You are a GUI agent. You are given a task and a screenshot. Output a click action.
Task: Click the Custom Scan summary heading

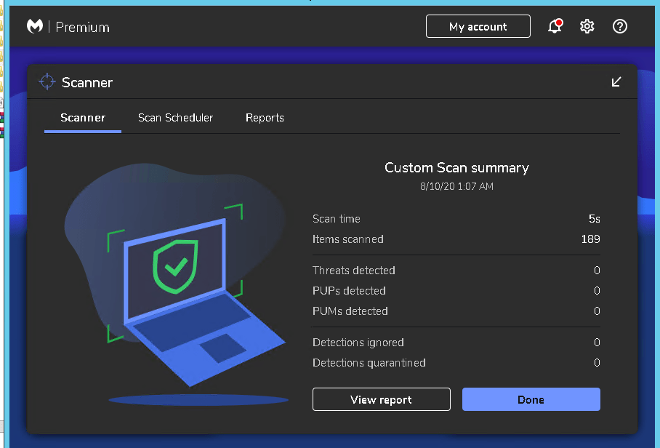(x=456, y=168)
